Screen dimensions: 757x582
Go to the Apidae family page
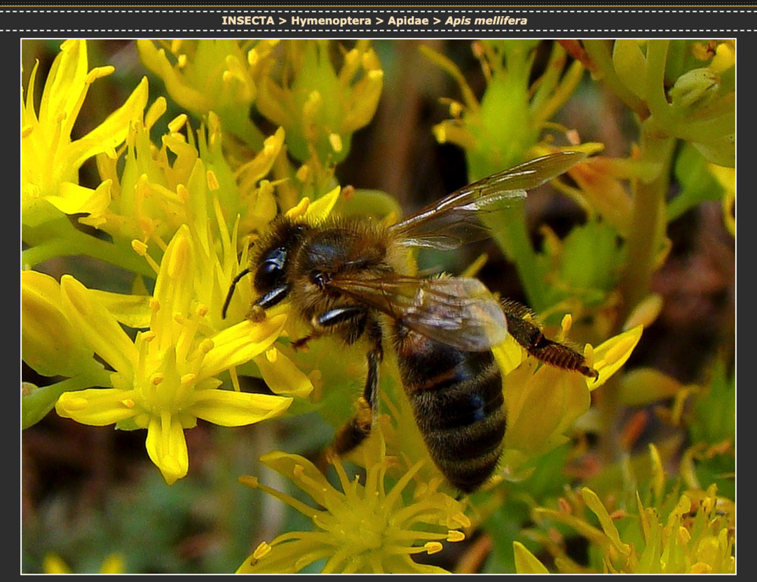[x=407, y=20]
